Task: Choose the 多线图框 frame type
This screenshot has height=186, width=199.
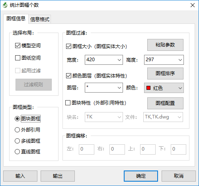Action: point(17,141)
